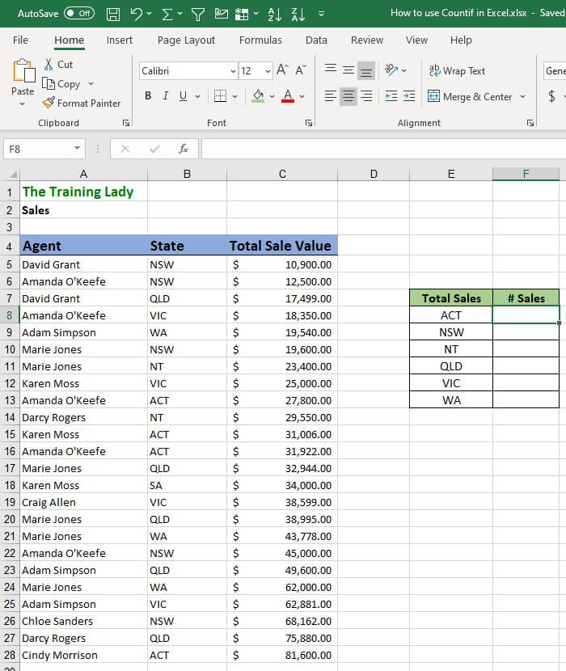Click the Merge & Center button
This screenshot has height=671, width=566.
pyautogui.click(x=470, y=97)
